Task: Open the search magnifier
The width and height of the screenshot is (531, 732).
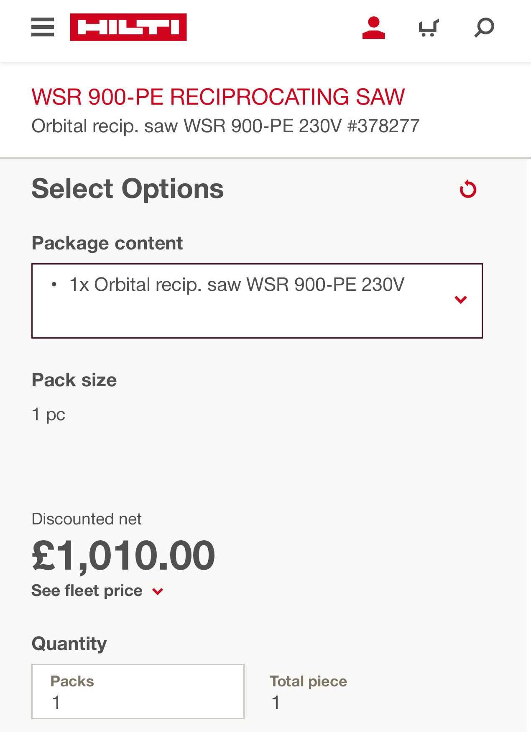Action: 484,28
